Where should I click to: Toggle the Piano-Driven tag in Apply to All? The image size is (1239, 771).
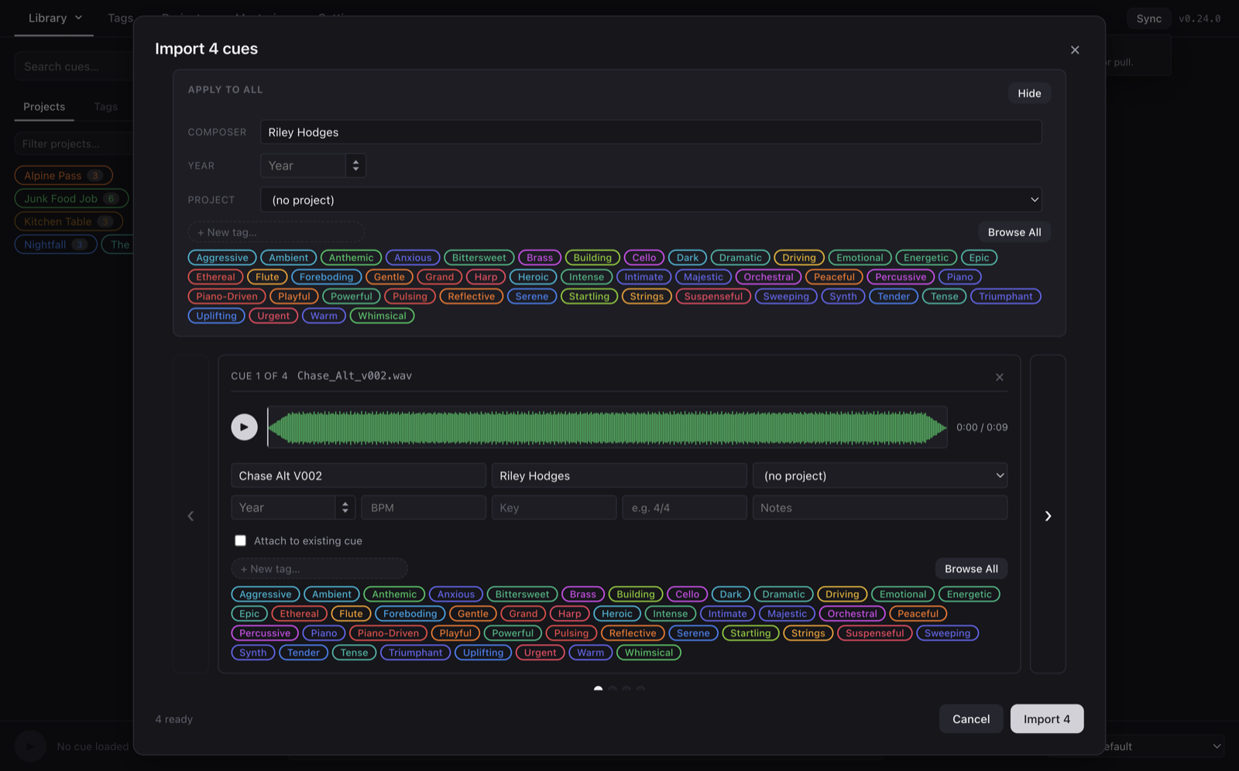coord(227,296)
